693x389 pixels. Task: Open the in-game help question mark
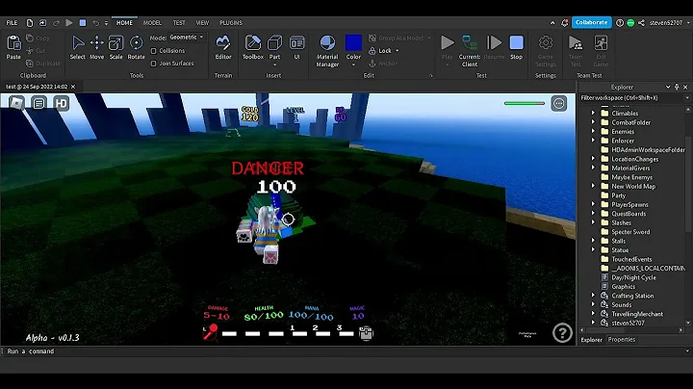click(x=562, y=333)
